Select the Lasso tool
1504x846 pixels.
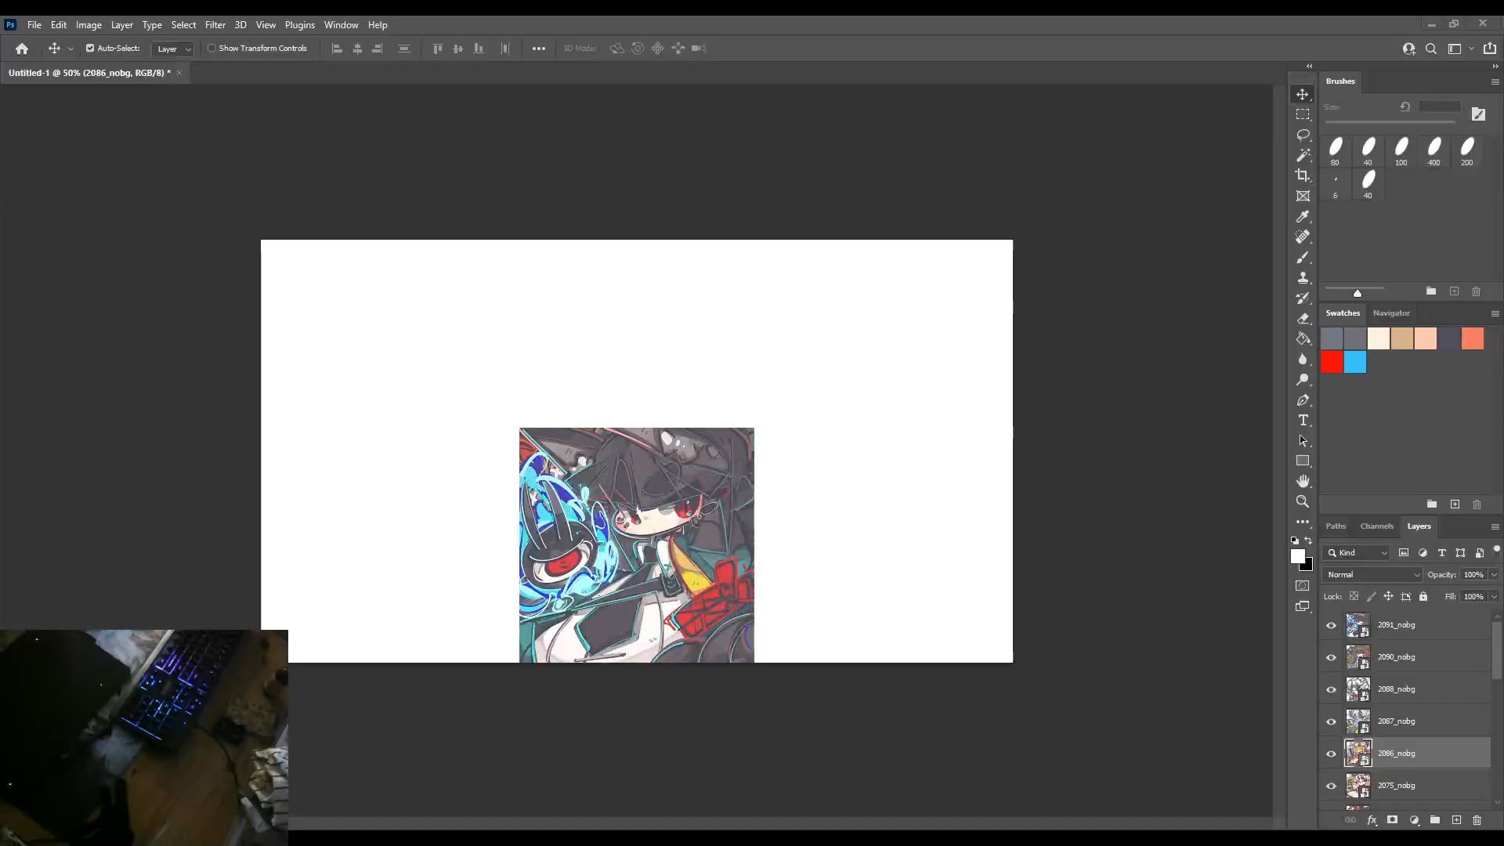pos(1303,135)
